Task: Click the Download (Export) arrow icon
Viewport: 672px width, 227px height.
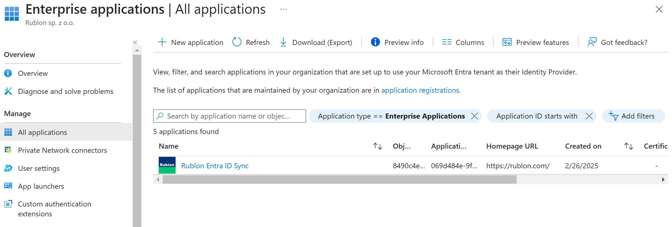Action: pyautogui.click(x=283, y=42)
